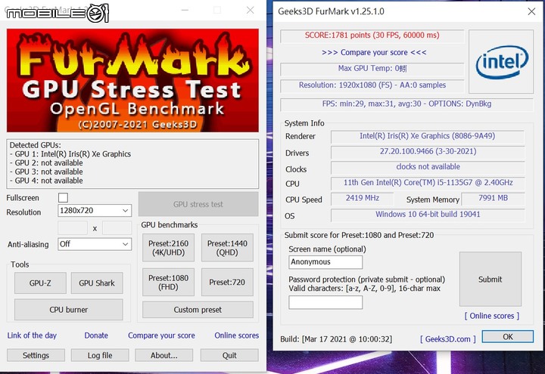The width and height of the screenshot is (545, 374).
Task: Click the Intel logo in results dialog
Action: click(501, 61)
